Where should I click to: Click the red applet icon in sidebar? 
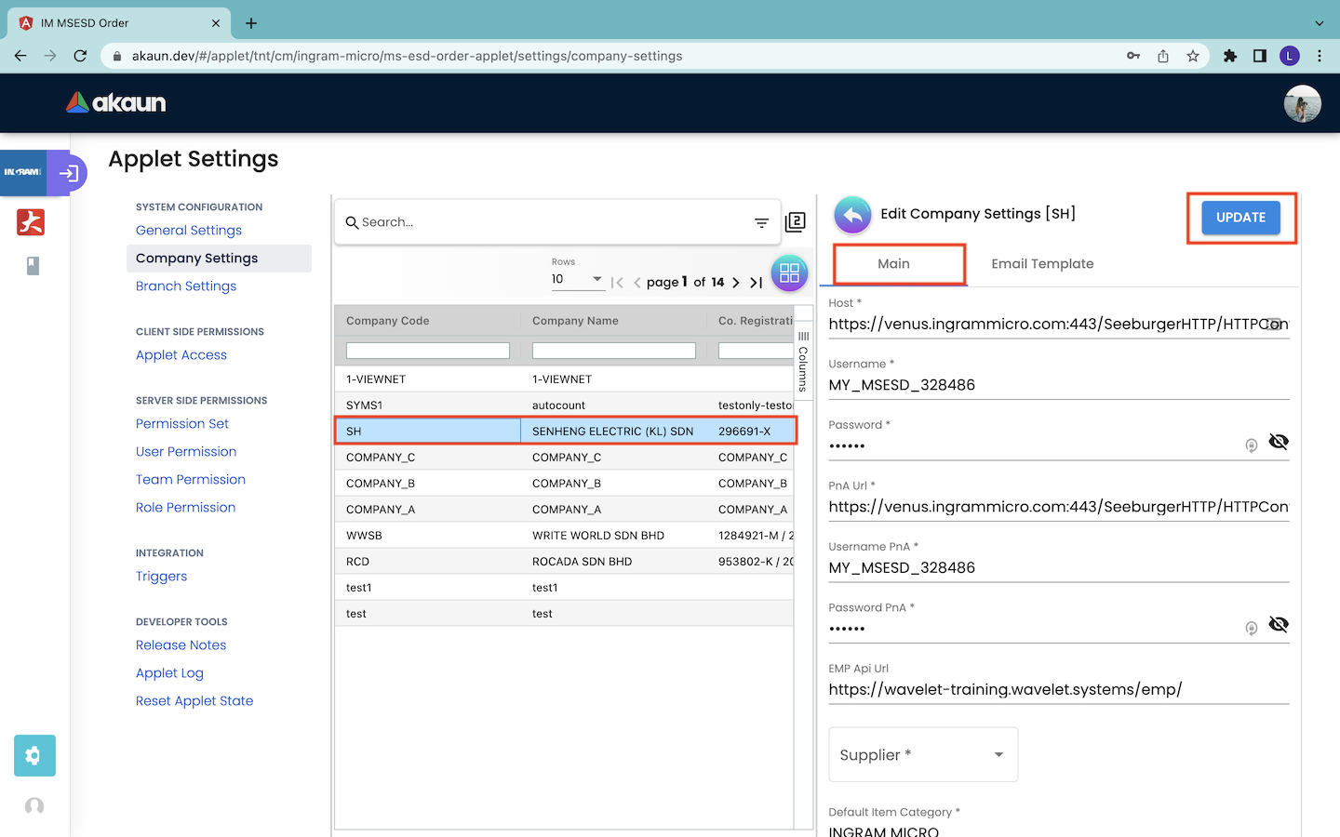(x=31, y=222)
